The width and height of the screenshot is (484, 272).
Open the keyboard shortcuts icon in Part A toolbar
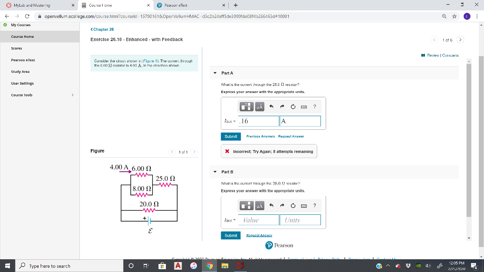pos(303,107)
